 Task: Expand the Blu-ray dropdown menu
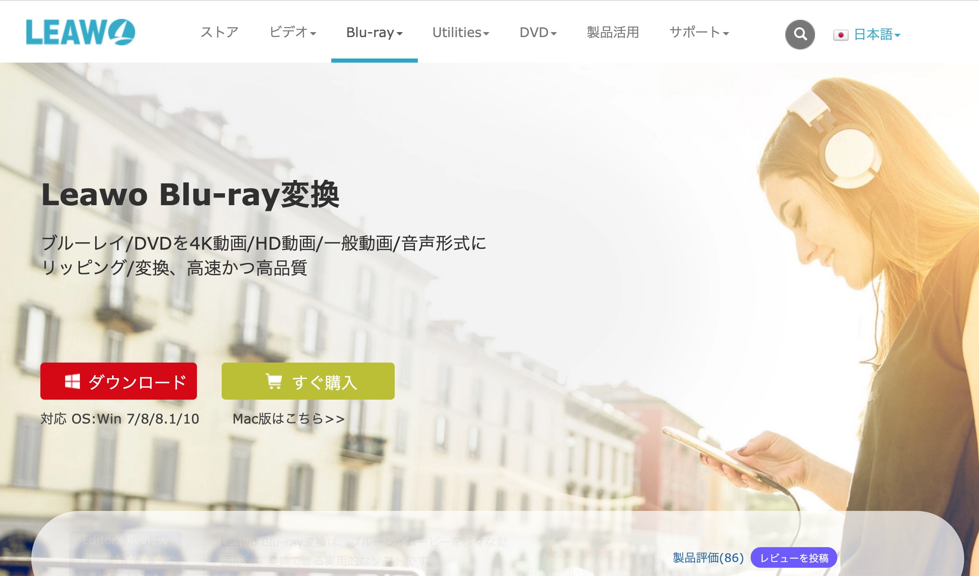pyautogui.click(x=374, y=32)
